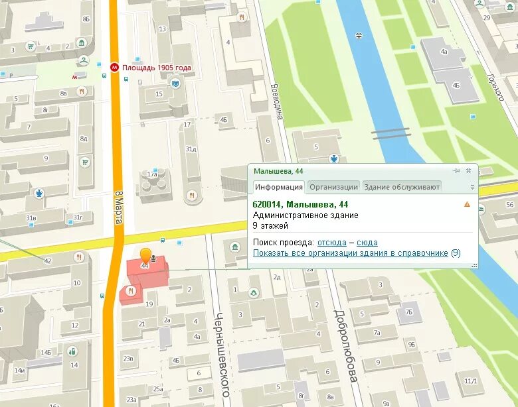Click building number 21 below building 19
The height and width of the screenshot is (407, 518).
141,324
